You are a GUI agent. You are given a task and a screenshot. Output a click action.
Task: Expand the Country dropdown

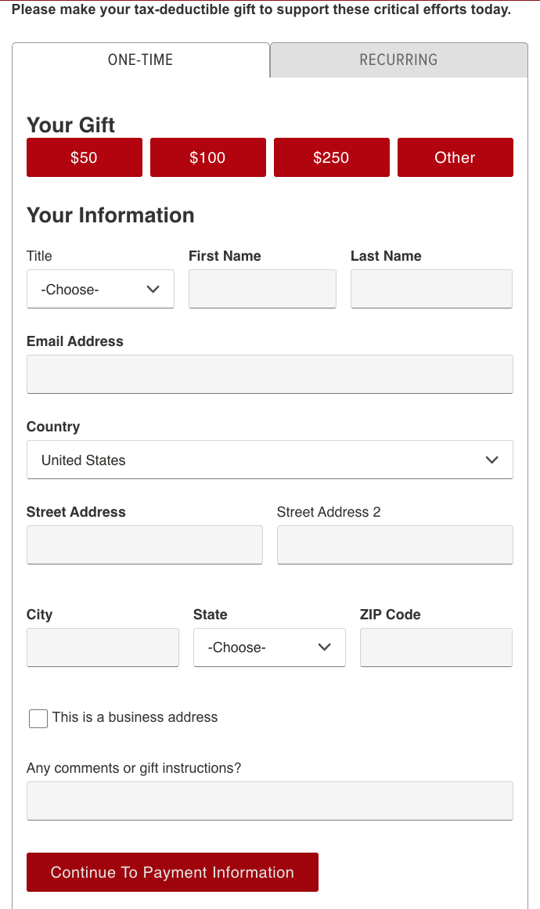[x=269, y=460]
